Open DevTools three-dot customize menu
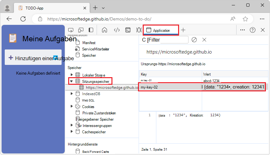The width and height of the screenshot is (270, 155). pyautogui.click(x=243, y=30)
